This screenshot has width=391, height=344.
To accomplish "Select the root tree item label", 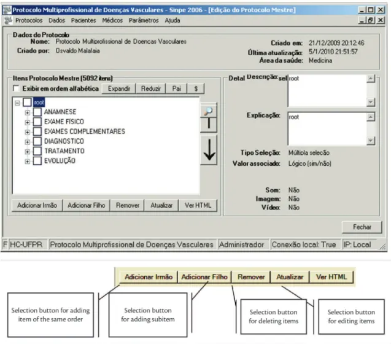I will 39,103.
